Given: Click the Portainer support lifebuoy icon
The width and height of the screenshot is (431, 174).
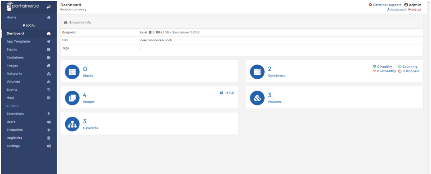Looking at the screenshot, I should click(370, 5).
